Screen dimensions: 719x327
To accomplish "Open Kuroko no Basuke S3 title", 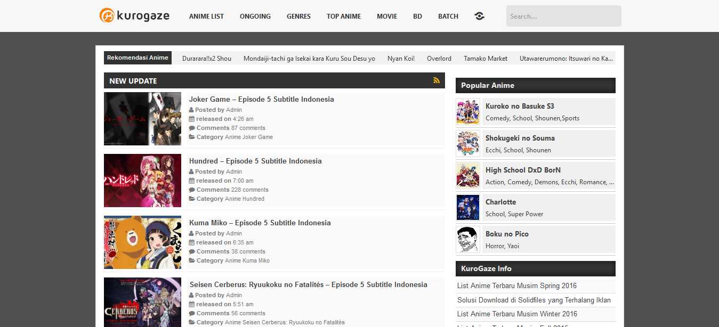I will coord(520,106).
